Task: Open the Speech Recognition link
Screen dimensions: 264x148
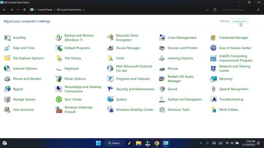Action: [x=234, y=89]
